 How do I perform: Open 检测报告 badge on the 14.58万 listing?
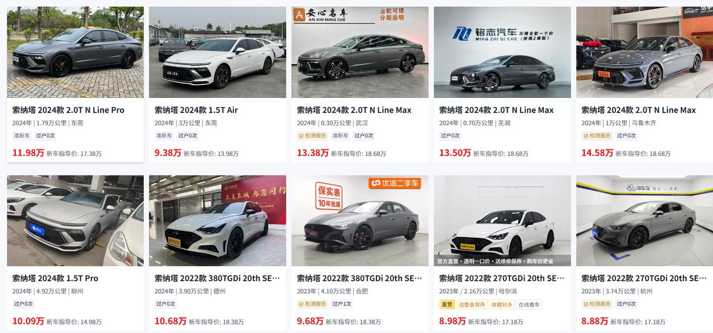[x=597, y=136]
